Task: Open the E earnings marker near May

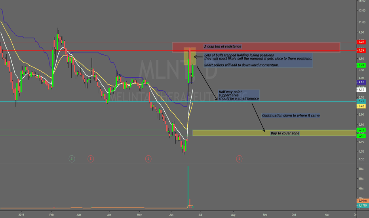Action: 148,159
